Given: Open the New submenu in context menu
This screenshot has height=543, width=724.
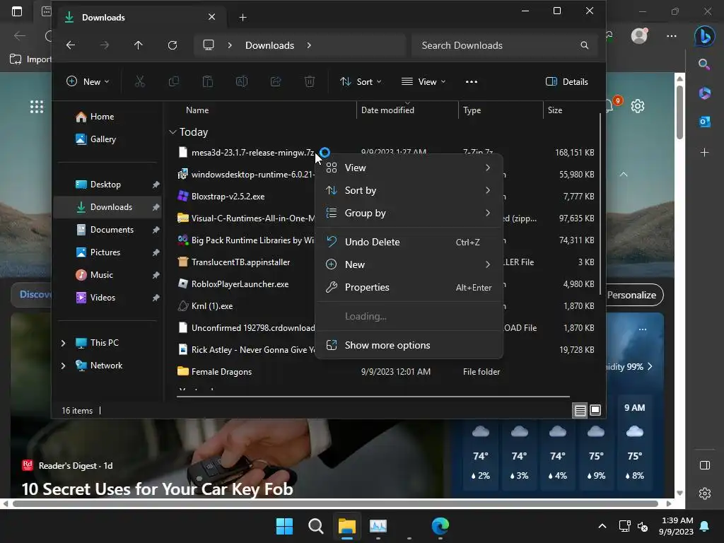Looking at the screenshot, I should [x=409, y=264].
